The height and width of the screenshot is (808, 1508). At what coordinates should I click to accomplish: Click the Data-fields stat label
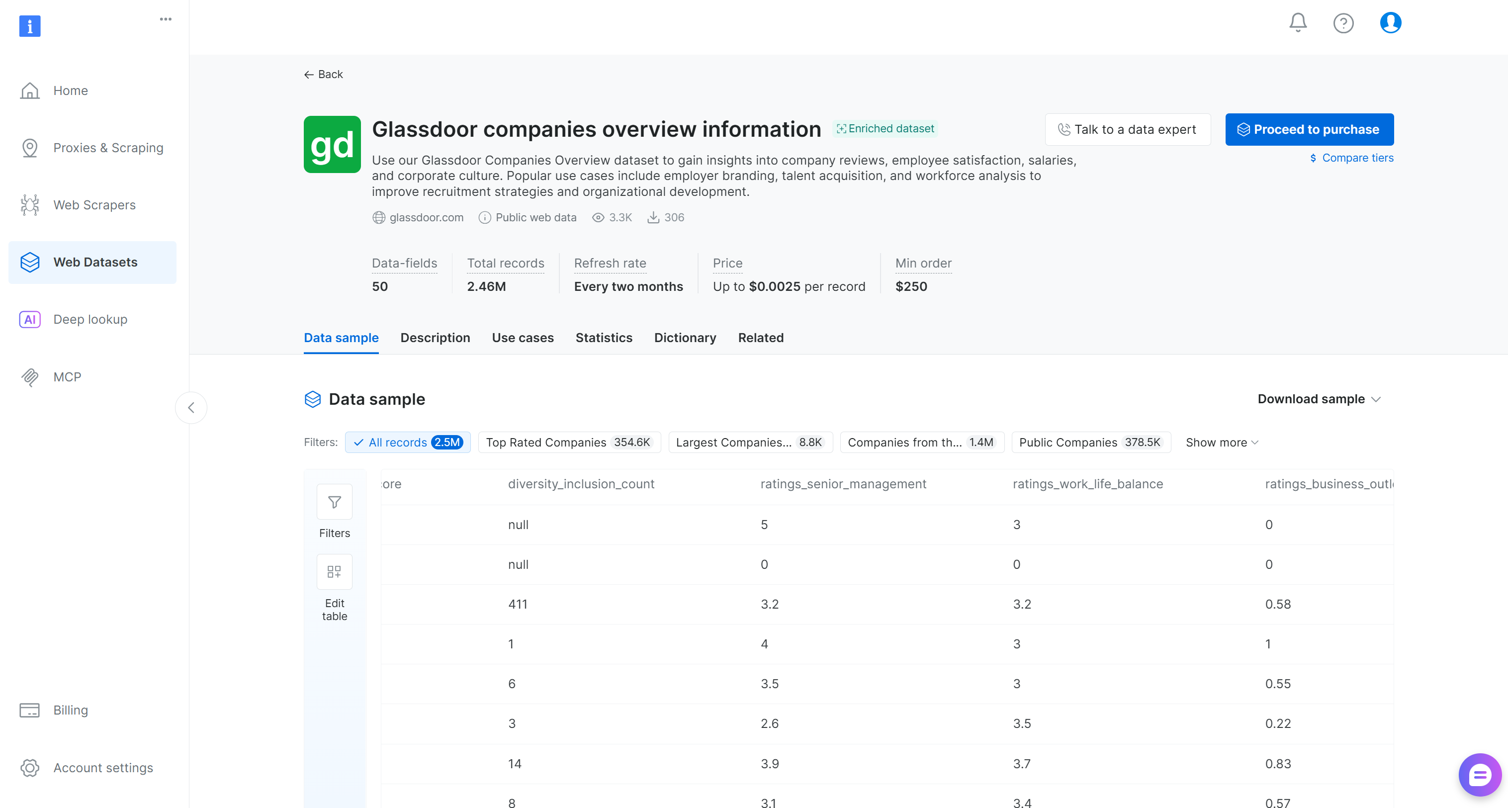[x=405, y=264]
